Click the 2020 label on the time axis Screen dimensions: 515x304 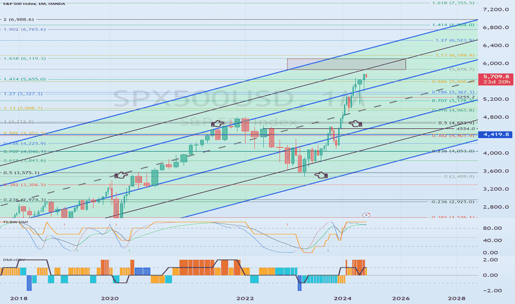(110, 298)
